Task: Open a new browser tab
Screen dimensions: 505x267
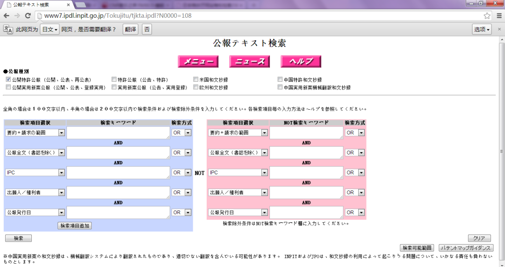Action: 80,5
